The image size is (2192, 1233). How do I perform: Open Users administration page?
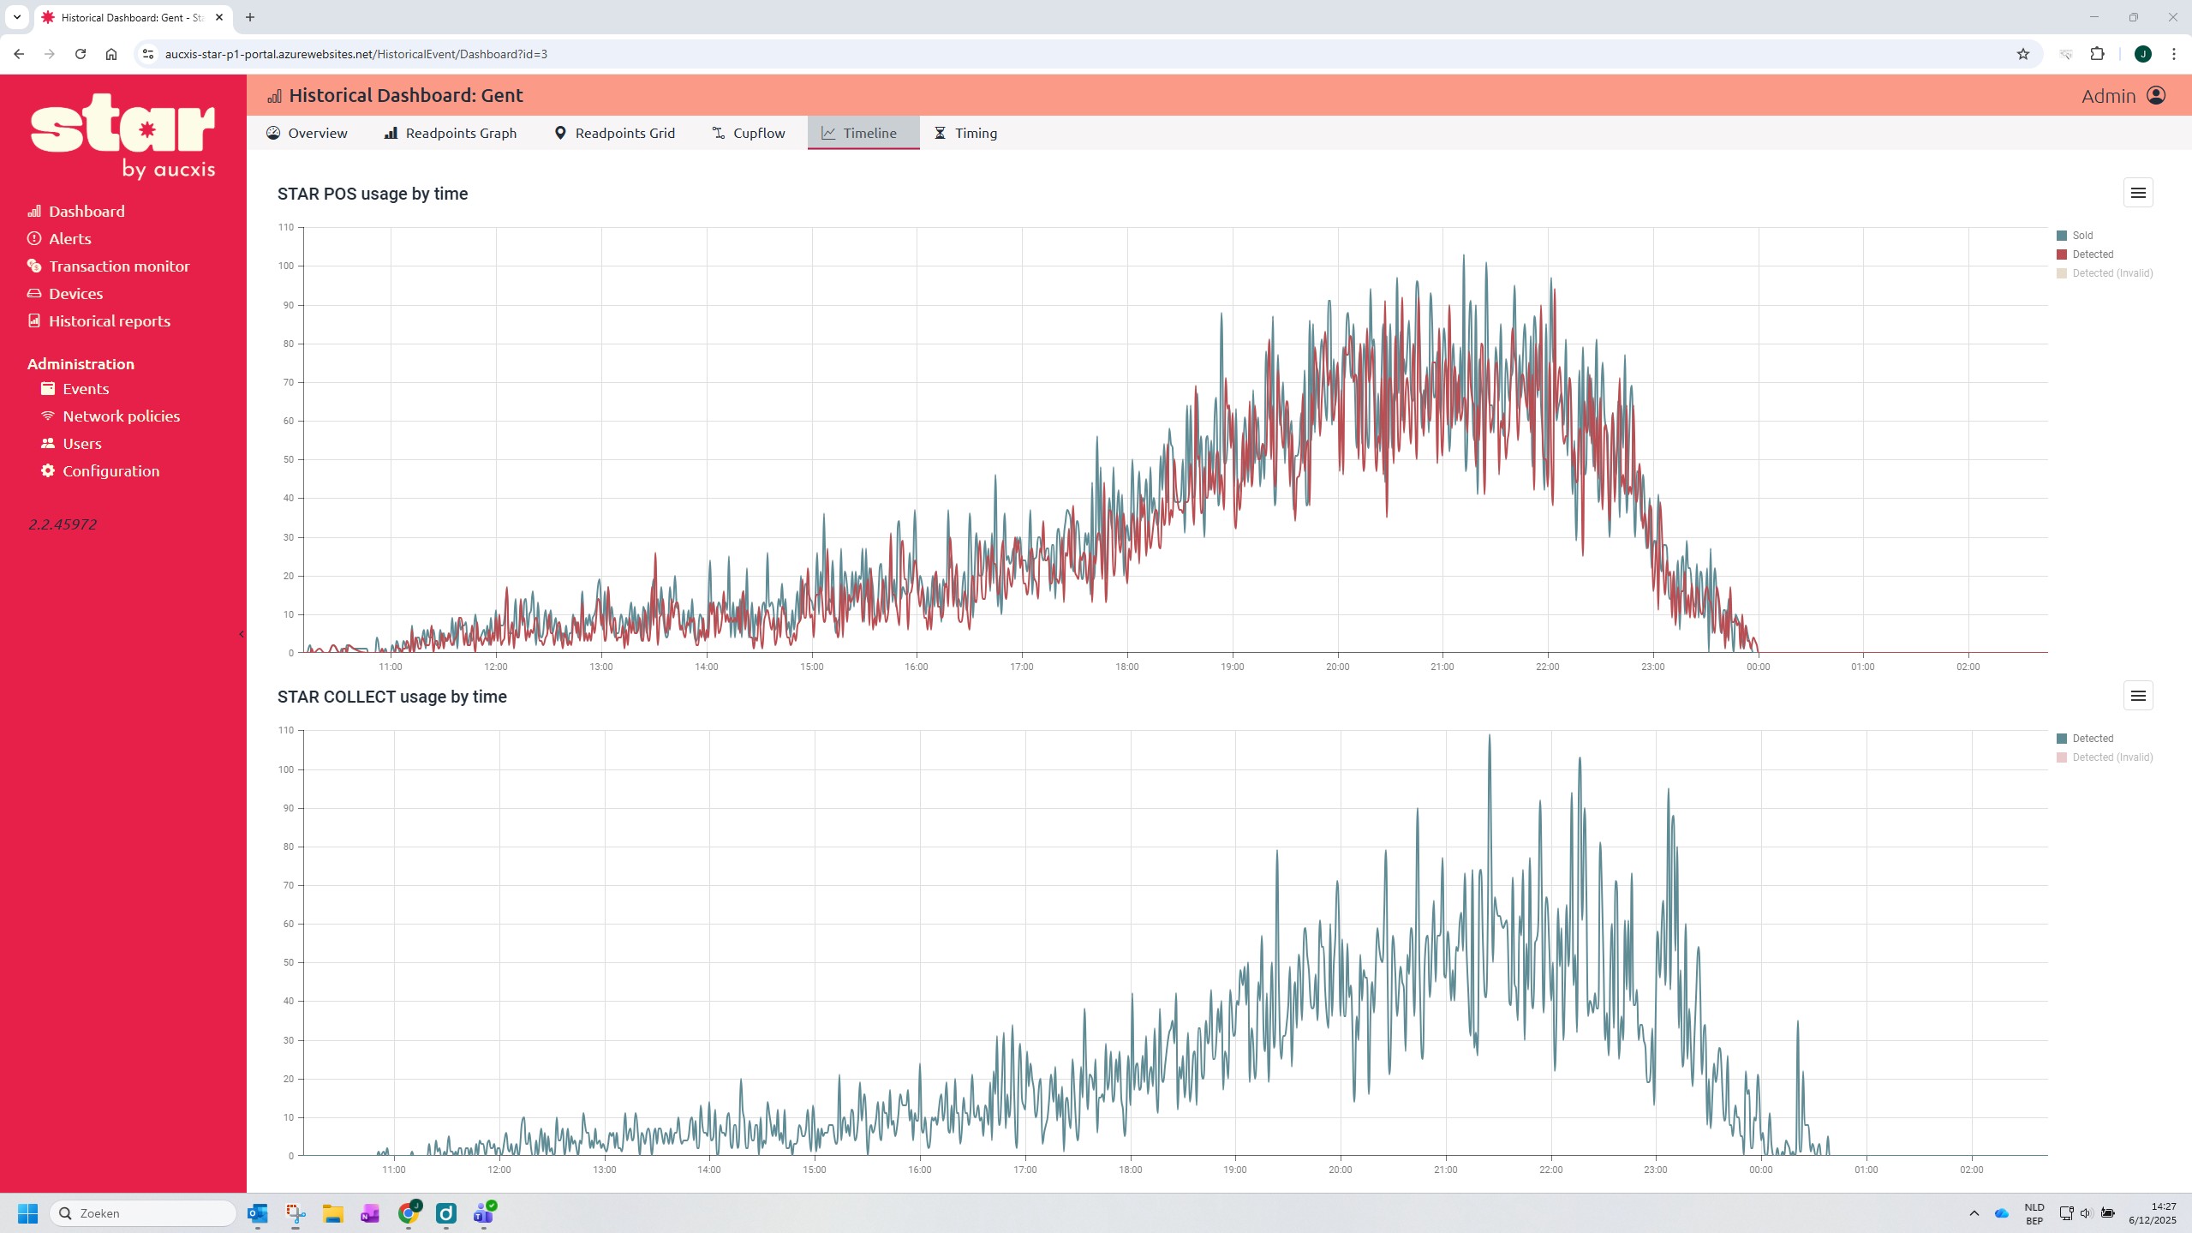(x=81, y=443)
